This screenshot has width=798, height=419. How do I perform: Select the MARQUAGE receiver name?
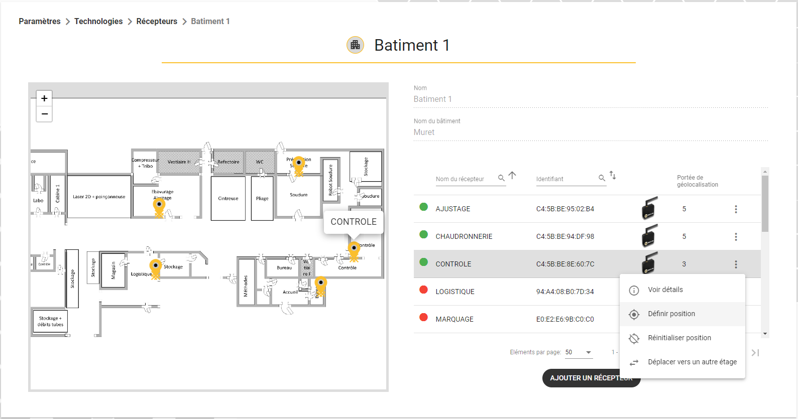click(x=454, y=319)
